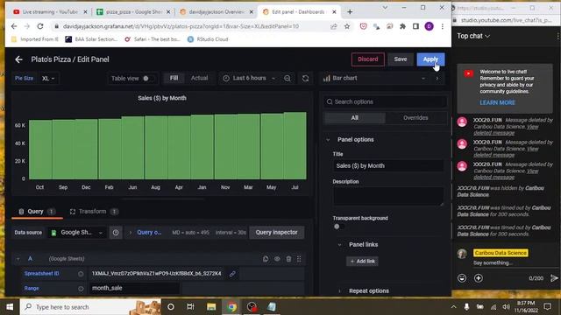Click the Range field month_sale
The height and width of the screenshot is (315, 561).
(x=134, y=288)
